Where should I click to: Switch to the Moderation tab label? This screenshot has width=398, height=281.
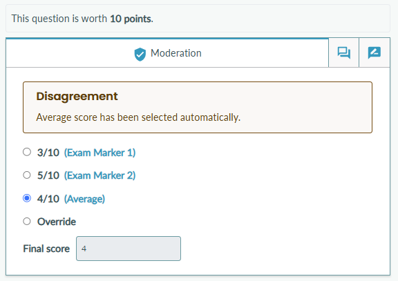click(x=176, y=53)
